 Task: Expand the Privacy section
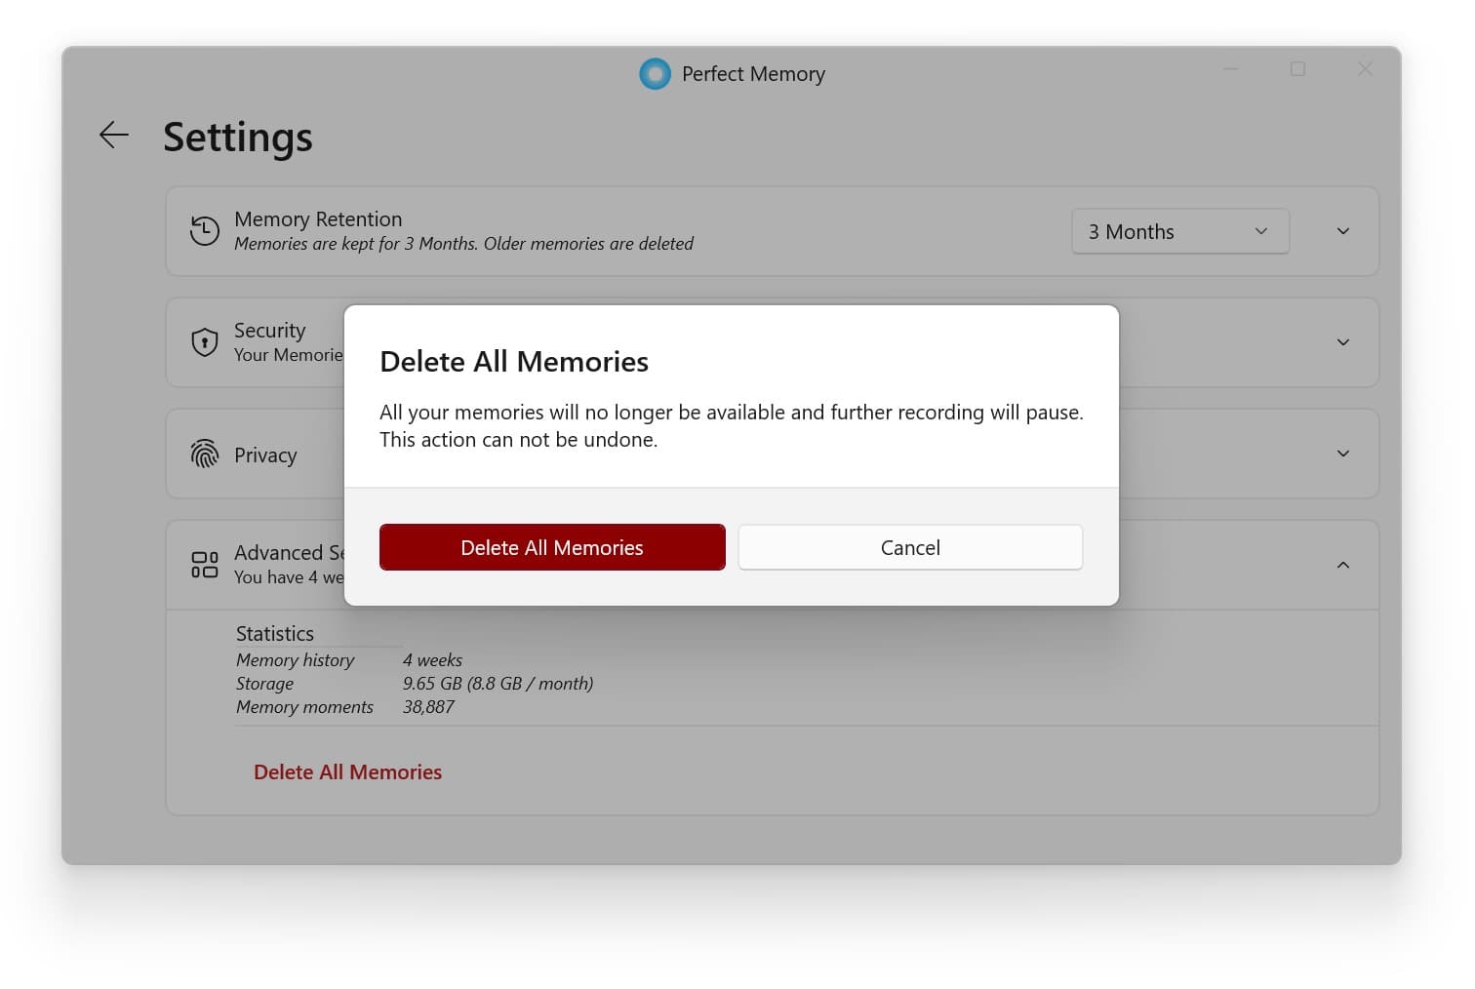point(1343,454)
